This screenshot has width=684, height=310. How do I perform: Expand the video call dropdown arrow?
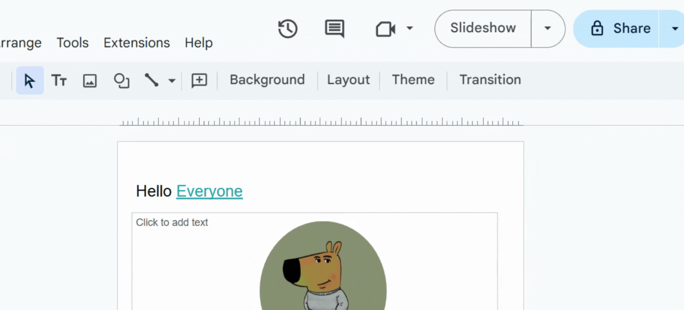pyautogui.click(x=410, y=28)
